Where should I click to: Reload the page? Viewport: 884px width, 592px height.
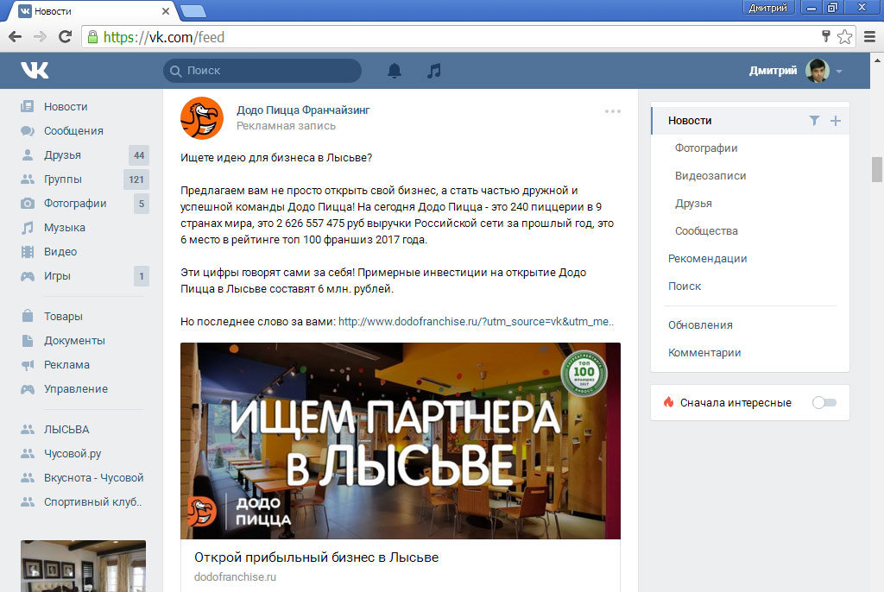click(65, 37)
